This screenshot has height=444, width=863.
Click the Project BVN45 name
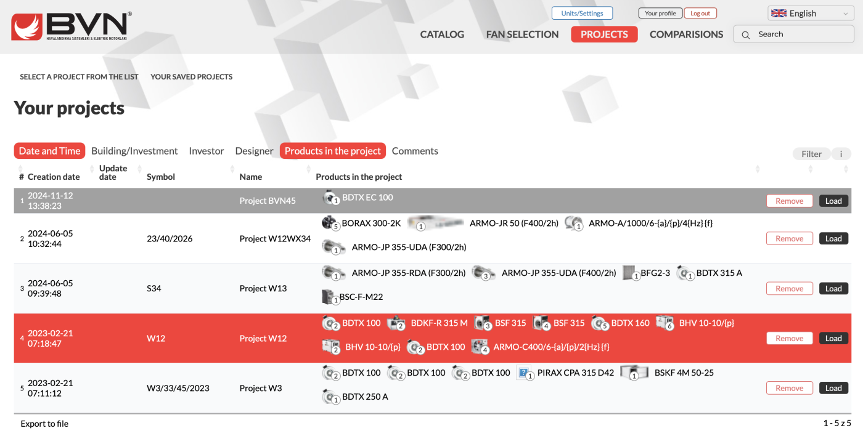[268, 201]
